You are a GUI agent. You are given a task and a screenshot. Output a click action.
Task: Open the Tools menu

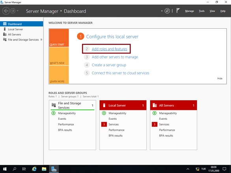pyautogui.click(x=201, y=11)
